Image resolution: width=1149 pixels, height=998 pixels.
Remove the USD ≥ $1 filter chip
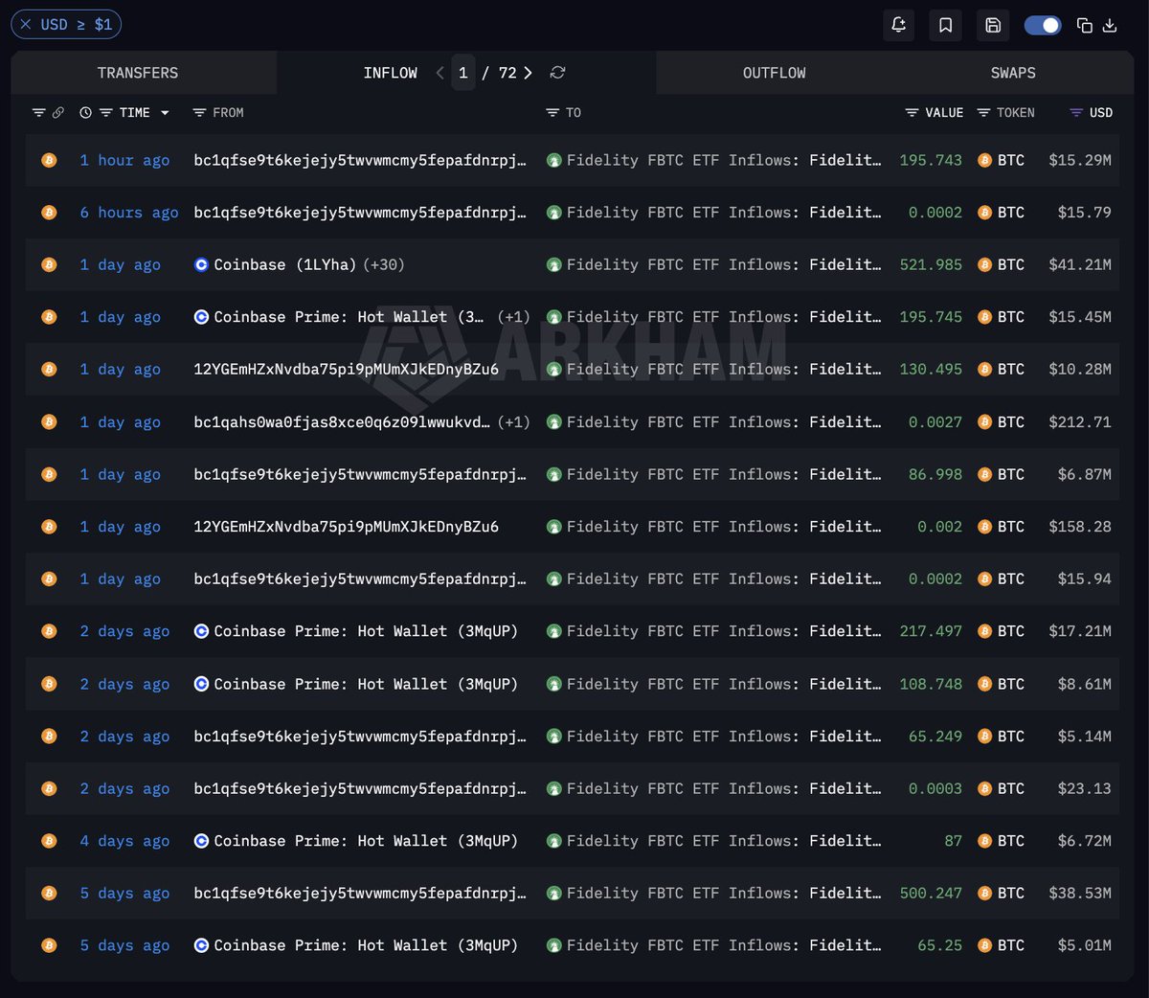click(26, 25)
